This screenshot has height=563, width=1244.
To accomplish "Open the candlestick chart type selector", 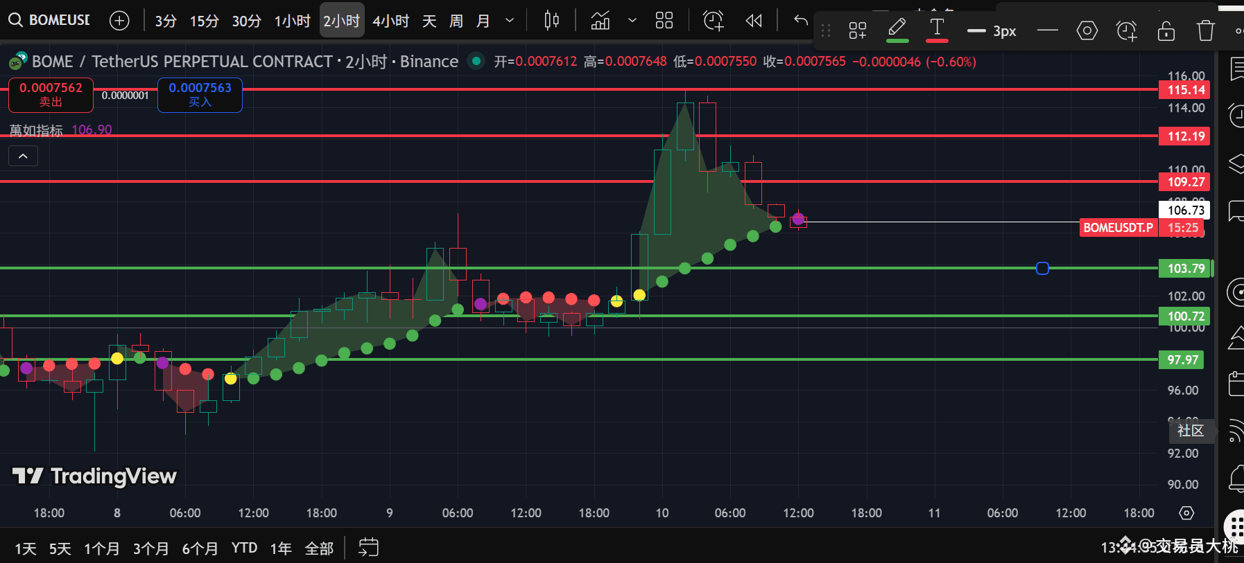I will [x=551, y=21].
